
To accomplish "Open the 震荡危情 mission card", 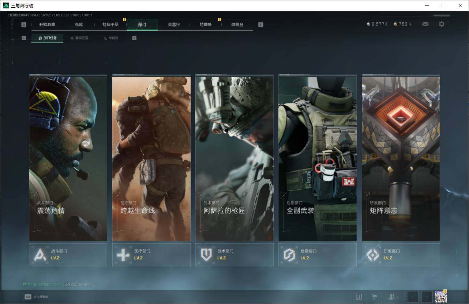I will pyautogui.click(x=68, y=158).
